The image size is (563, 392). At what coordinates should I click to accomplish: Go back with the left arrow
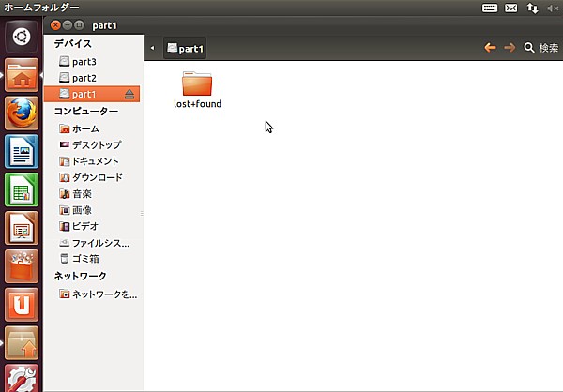490,48
